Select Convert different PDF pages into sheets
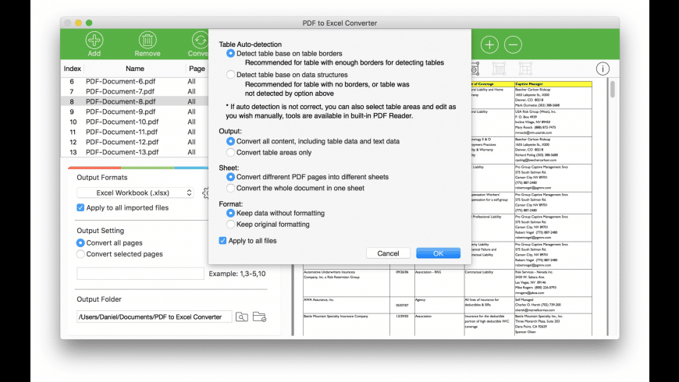Viewport: 679px width, 382px height. (x=230, y=177)
